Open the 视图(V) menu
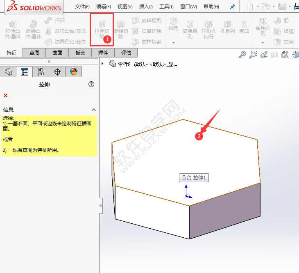This screenshot has height=273, width=299. [125, 7]
